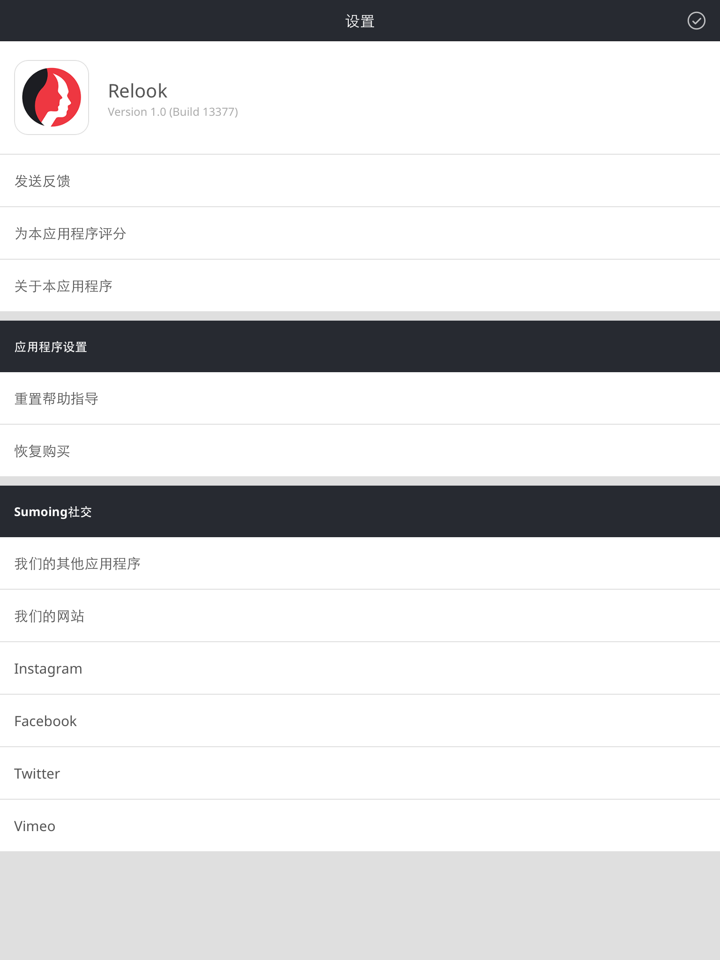Open the Facebook link
This screenshot has height=960, width=720.
(x=360, y=721)
